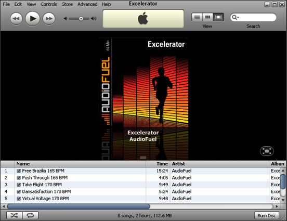The image size is (287, 221).
Task: Open the search magnifier dropdown
Action: pos(235,17)
